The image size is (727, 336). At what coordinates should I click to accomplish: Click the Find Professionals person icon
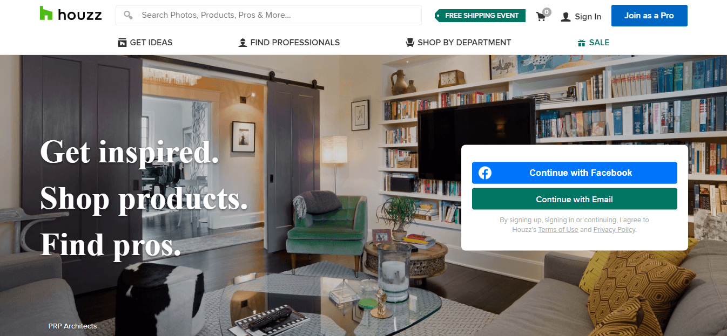243,43
